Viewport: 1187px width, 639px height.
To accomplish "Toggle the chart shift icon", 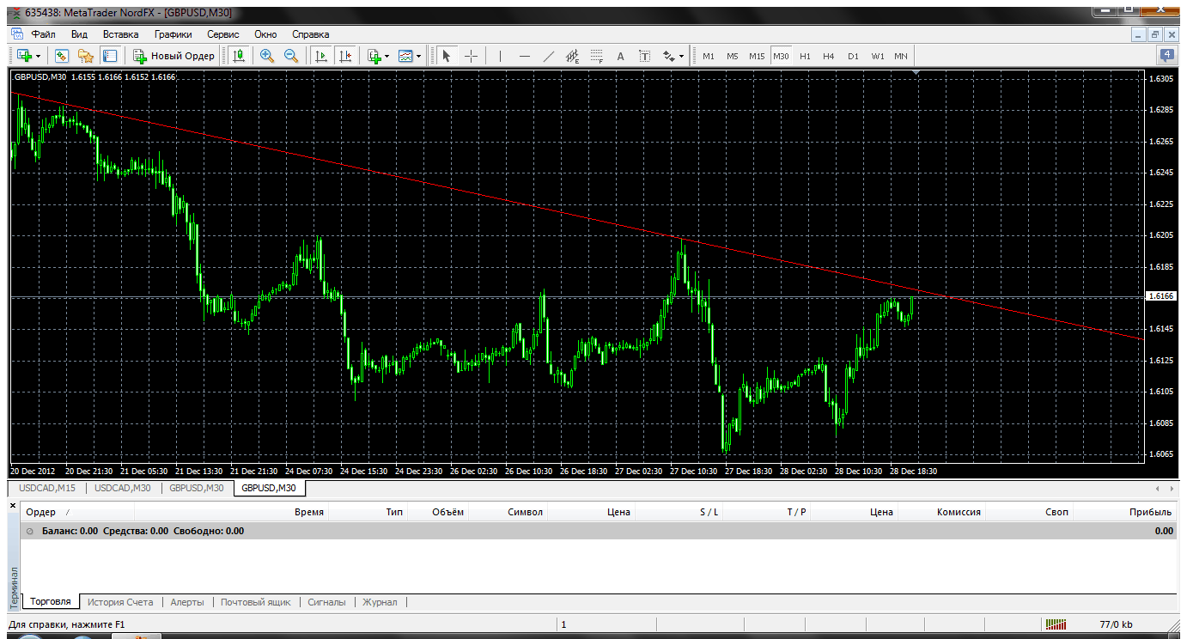I will pyautogui.click(x=344, y=56).
